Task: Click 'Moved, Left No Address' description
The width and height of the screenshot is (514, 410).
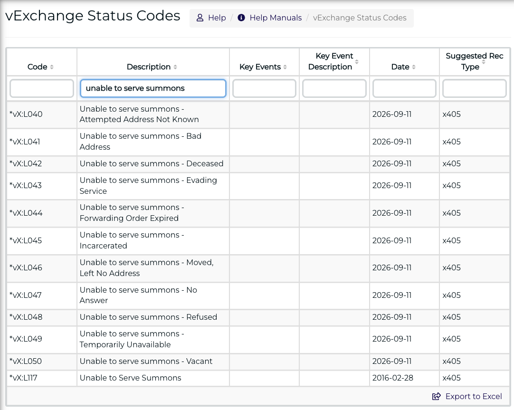Action: (x=146, y=268)
